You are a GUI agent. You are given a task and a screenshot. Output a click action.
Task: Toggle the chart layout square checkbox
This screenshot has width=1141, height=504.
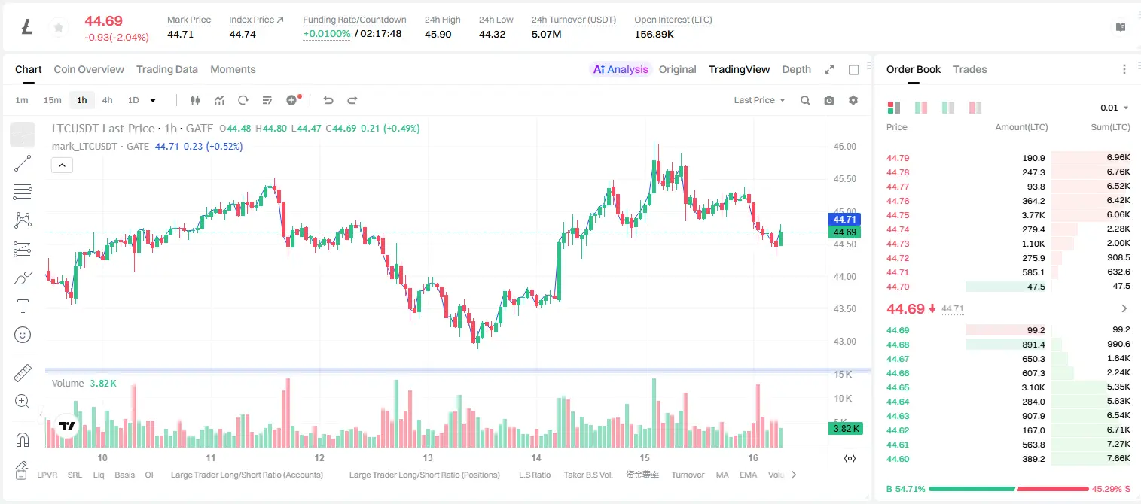(854, 69)
